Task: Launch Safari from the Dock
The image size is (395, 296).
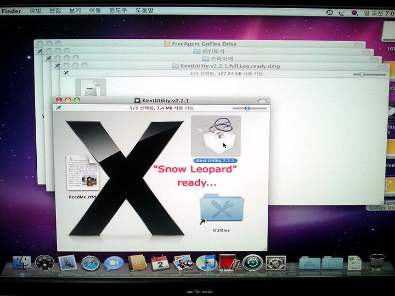Action: pos(91,263)
